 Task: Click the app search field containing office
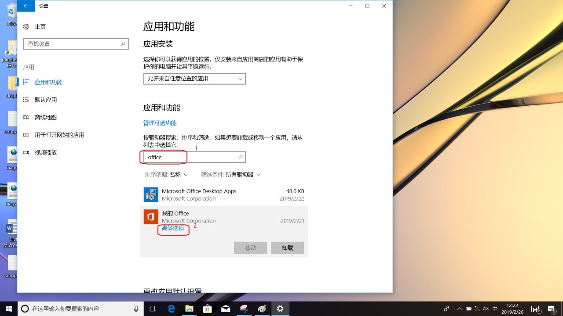pyautogui.click(x=189, y=157)
